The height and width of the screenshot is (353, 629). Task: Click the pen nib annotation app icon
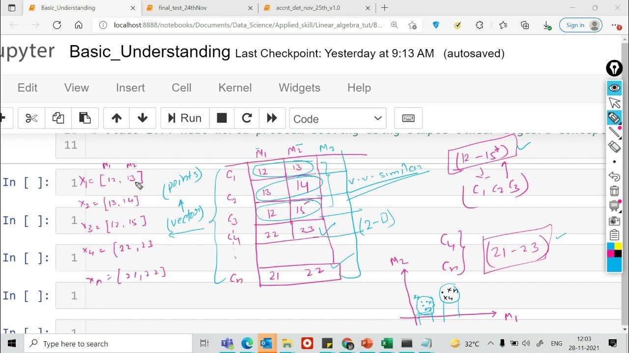tap(614, 69)
